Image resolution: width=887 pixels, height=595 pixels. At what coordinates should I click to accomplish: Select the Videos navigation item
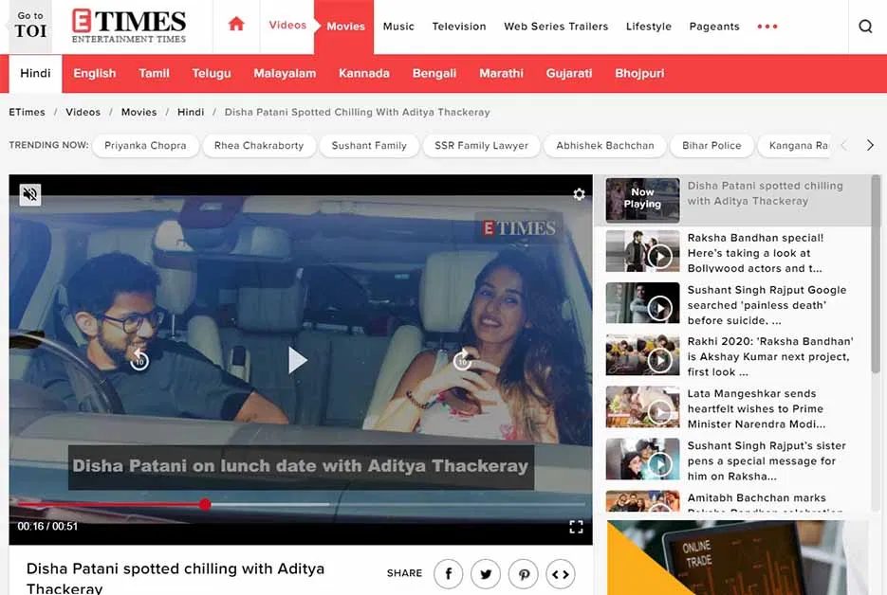point(287,25)
